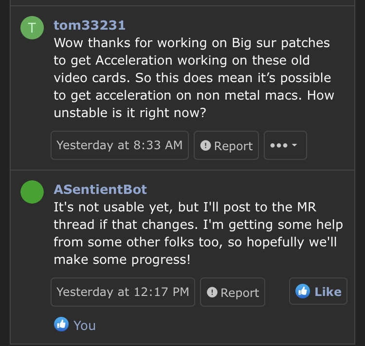This screenshot has width=365, height=346.
Task: Report tom33231's post
Action: (226, 146)
